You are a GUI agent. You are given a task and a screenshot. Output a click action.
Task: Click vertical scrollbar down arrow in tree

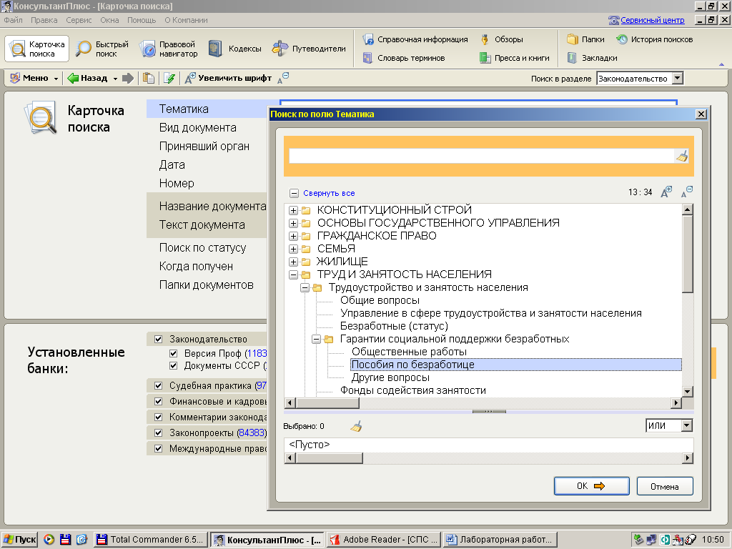687,391
